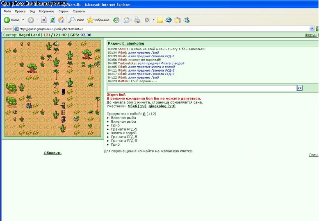The height and width of the screenshot is (221, 319).
Task: Open the Mail envelope toolbar icon
Action: point(126,20)
